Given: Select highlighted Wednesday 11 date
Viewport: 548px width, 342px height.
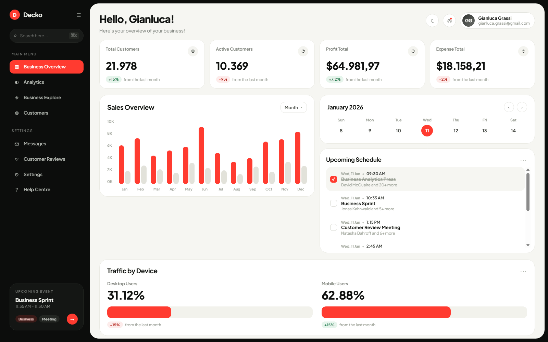Looking at the screenshot, I should pos(427,131).
